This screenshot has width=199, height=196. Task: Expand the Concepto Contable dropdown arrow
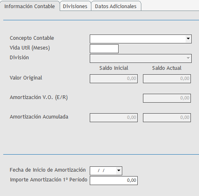(188, 39)
